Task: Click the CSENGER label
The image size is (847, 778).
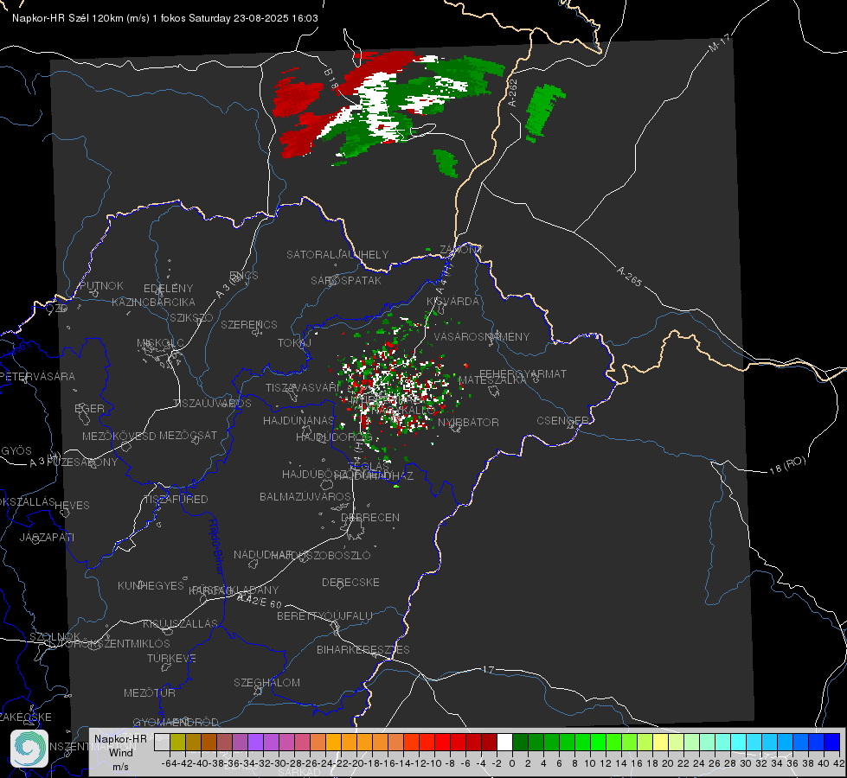Action: [x=562, y=421]
